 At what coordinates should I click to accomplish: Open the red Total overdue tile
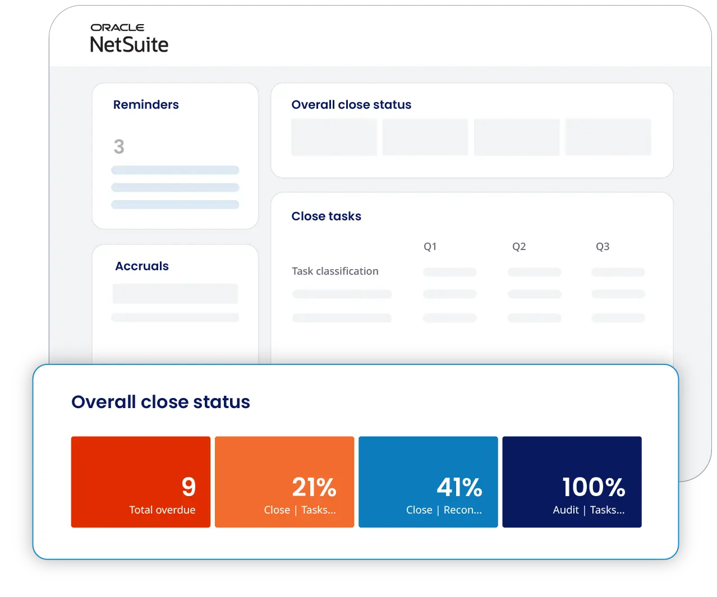pos(140,482)
